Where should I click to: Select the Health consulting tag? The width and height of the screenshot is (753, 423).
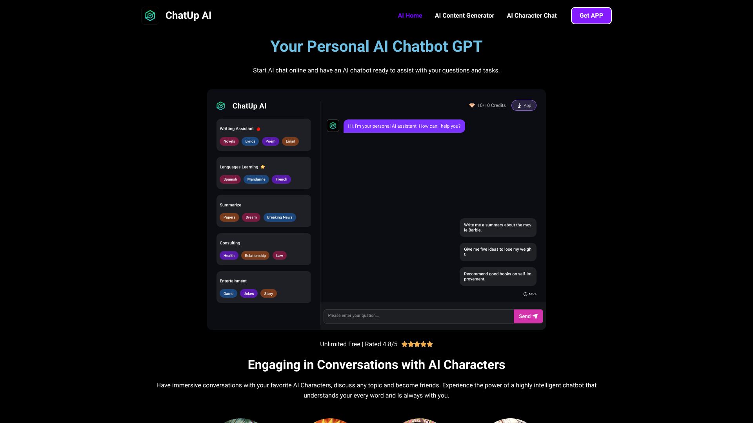coord(229,255)
